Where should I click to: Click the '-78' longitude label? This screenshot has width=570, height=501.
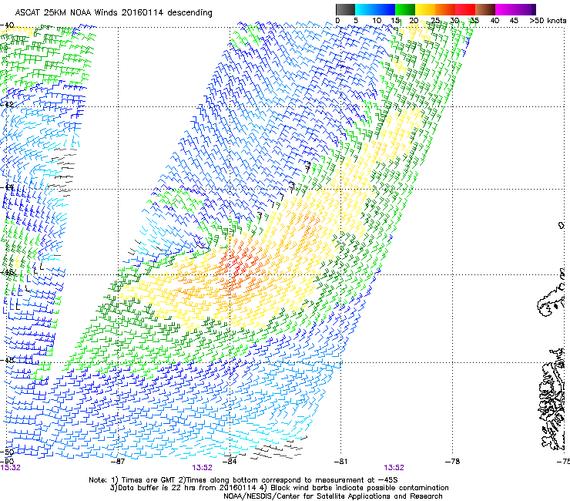452,462
